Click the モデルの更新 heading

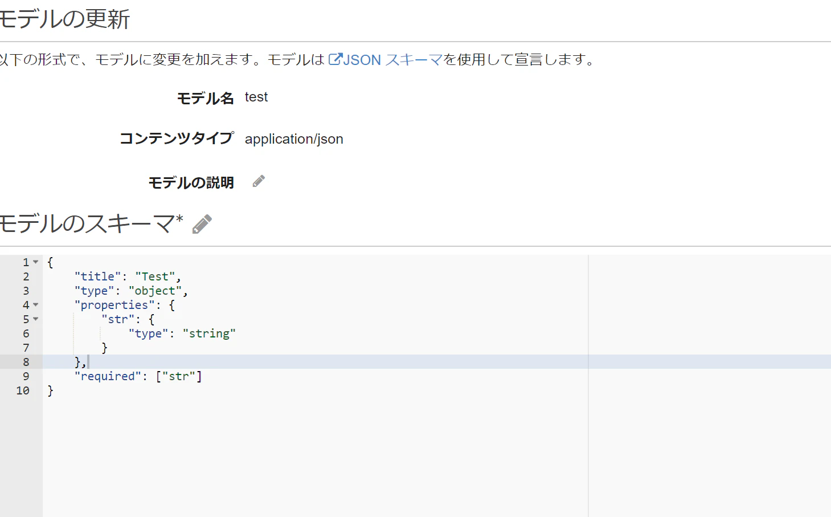coord(65,19)
